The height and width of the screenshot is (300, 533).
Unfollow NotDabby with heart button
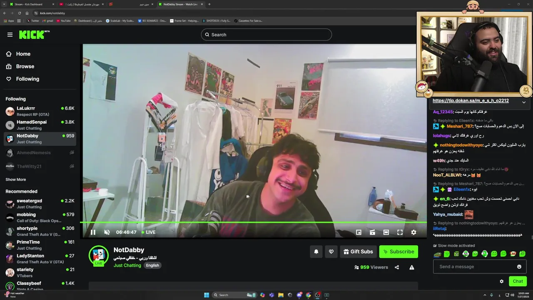tap(331, 252)
